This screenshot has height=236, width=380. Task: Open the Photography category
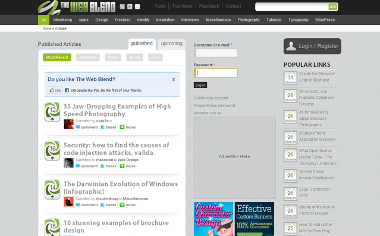coord(249,20)
